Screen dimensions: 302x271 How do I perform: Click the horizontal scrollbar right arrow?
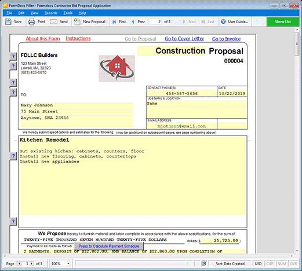tap(292, 256)
